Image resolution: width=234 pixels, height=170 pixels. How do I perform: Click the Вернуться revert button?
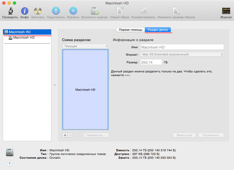tap(184, 135)
